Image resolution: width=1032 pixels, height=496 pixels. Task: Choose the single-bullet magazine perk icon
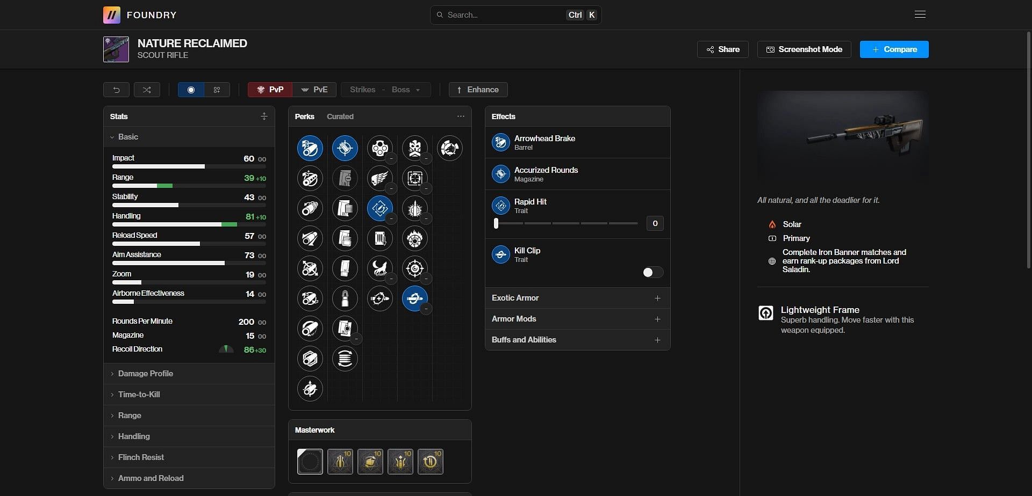[x=345, y=298]
